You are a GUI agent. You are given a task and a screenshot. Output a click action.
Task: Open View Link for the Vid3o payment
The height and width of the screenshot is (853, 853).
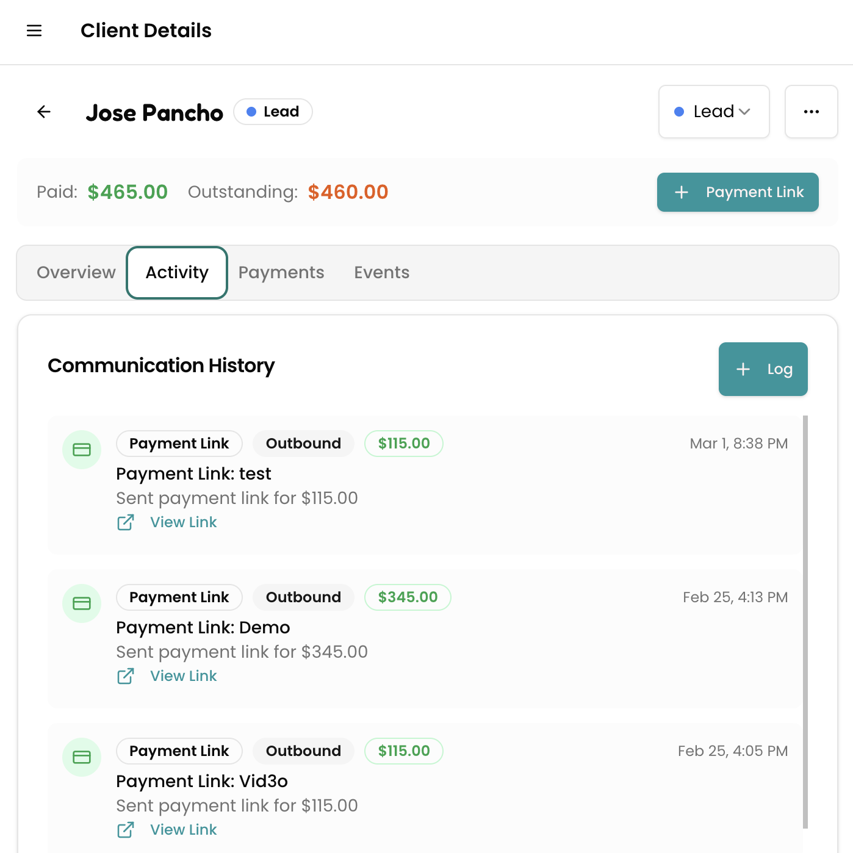coord(183,830)
